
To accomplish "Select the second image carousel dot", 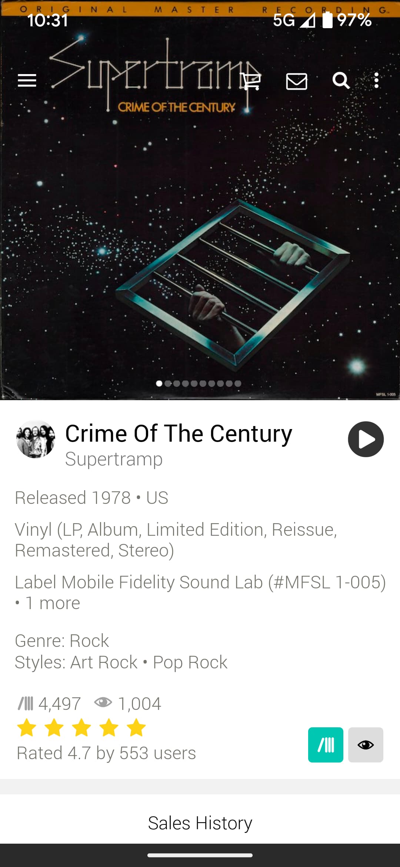I will 168,383.
